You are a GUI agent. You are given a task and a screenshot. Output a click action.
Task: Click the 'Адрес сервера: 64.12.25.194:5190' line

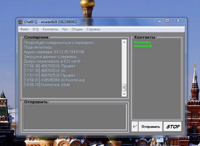click(x=54, y=52)
